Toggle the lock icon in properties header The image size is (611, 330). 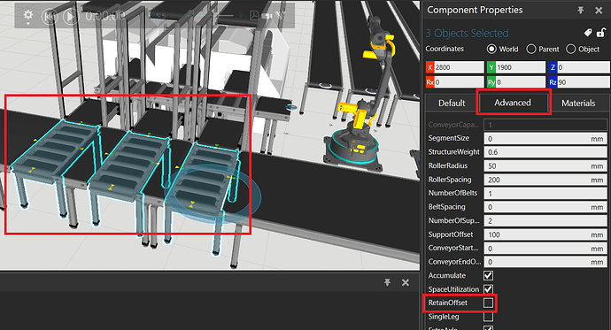[x=601, y=33]
